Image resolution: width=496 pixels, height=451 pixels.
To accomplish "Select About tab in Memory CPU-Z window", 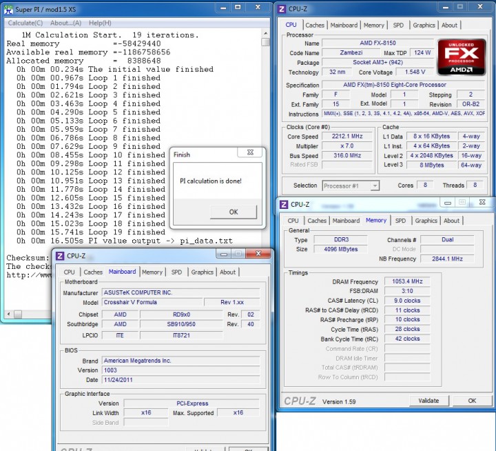I will [x=451, y=221].
